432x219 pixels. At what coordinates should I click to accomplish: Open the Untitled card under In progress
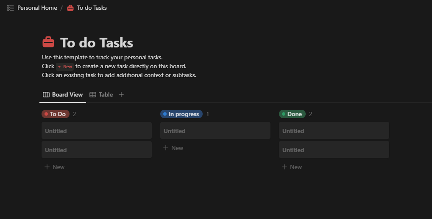tap(215, 131)
